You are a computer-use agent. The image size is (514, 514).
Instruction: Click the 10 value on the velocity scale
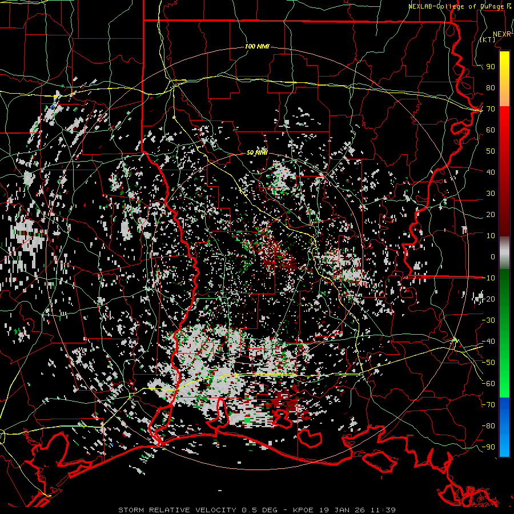click(x=491, y=236)
